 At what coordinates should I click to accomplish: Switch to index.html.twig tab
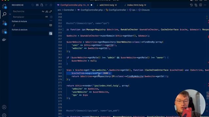point(135,5)
